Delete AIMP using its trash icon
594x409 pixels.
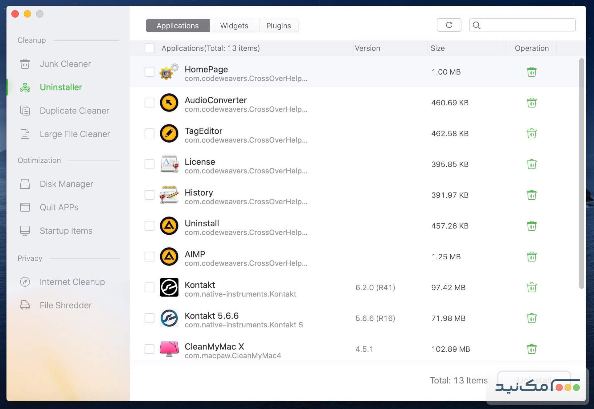coord(531,257)
